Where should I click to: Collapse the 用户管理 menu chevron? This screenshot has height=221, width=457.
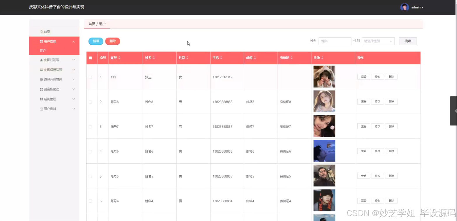pyautogui.click(x=73, y=42)
